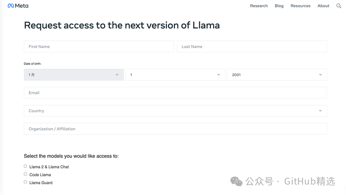Click into the Email field

click(175, 93)
